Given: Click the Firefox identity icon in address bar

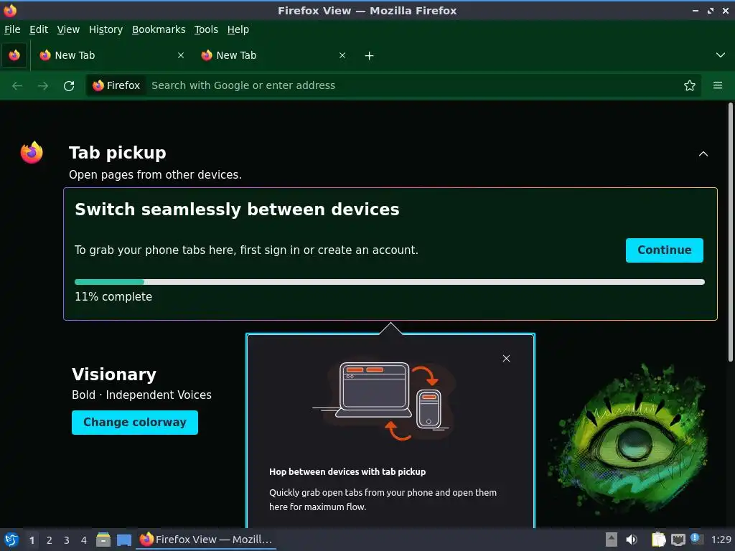Looking at the screenshot, I should (117, 86).
